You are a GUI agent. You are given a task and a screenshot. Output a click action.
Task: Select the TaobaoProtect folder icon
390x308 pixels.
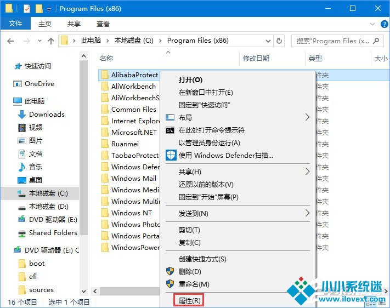coord(105,155)
